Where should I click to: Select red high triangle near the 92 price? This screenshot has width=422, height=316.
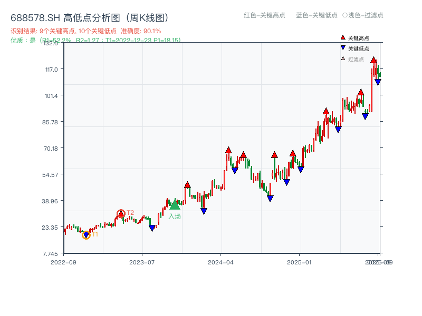326,111
